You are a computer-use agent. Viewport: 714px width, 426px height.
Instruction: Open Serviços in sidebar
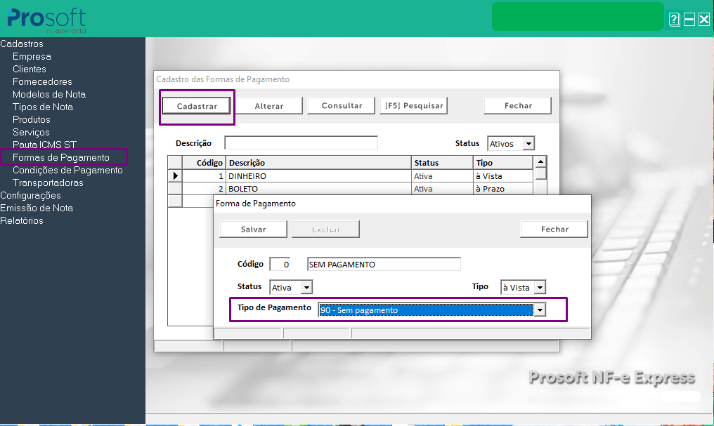pyautogui.click(x=31, y=133)
